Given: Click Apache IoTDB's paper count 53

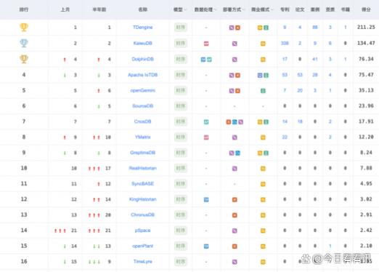Looking at the screenshot, I should pyautogui.click(x=300, y=75).
